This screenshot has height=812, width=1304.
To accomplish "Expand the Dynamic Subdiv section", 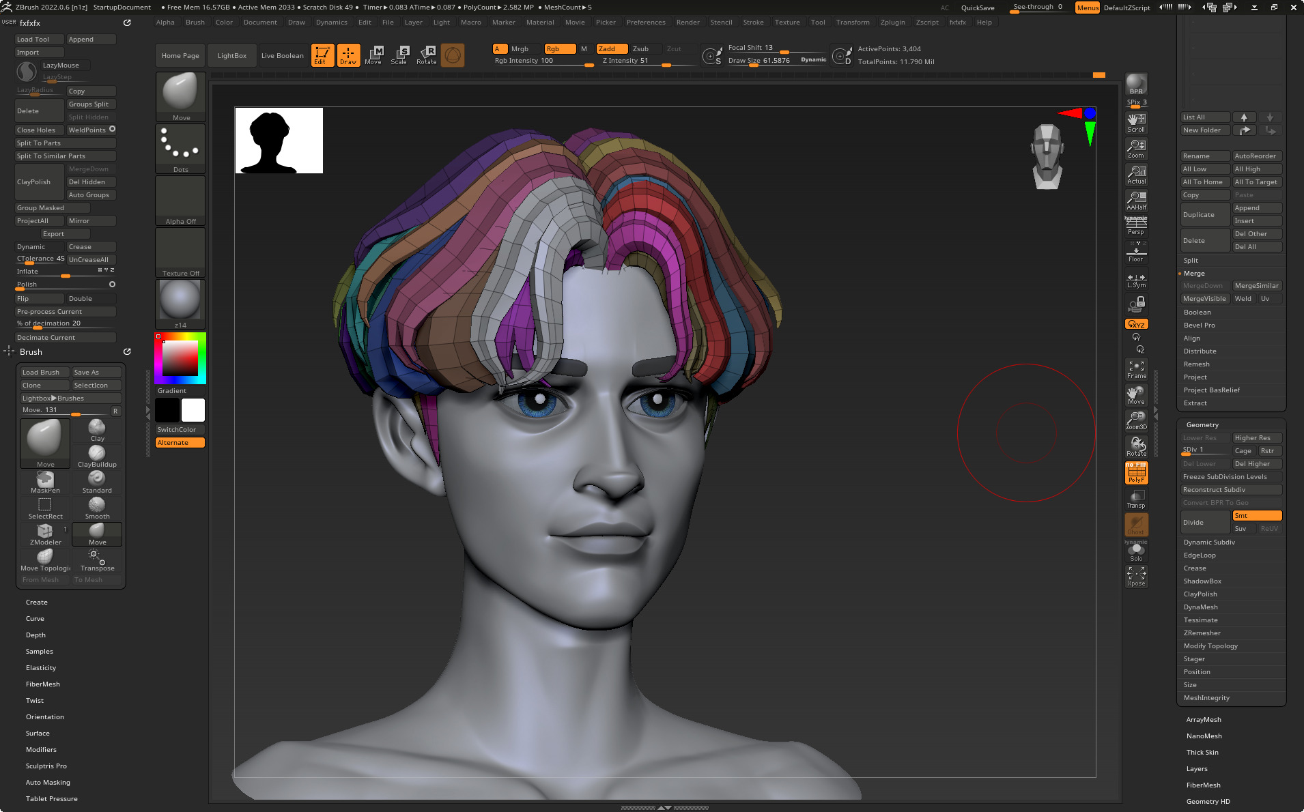I will (x=1209, y=542).
